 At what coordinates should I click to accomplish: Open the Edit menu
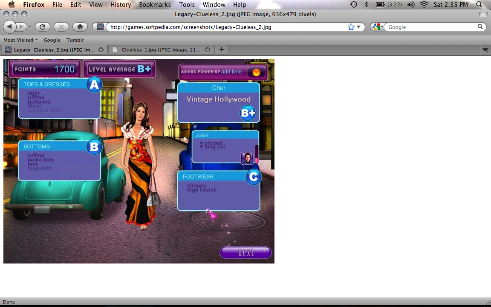click(76, 5)
